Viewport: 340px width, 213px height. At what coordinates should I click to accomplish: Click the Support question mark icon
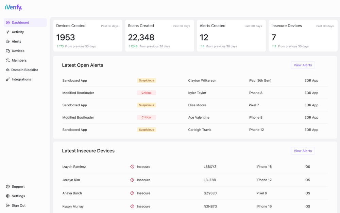click(8, 187)
